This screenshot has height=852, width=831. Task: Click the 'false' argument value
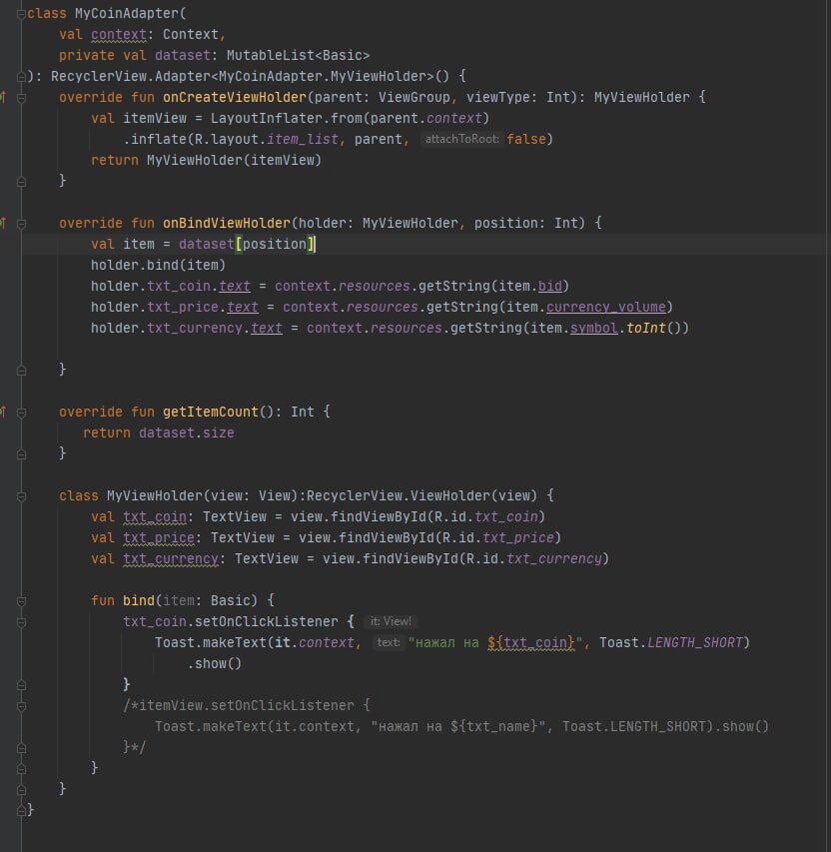pos(526,140)
